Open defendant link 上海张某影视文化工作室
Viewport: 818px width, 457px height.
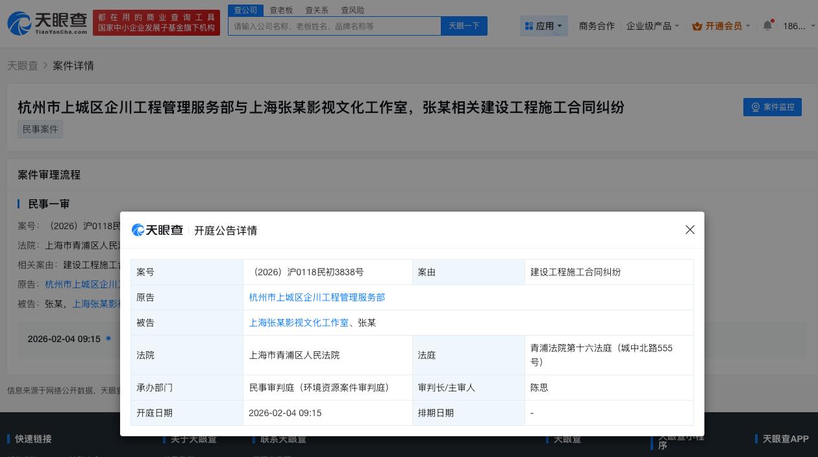pos(298,323)
